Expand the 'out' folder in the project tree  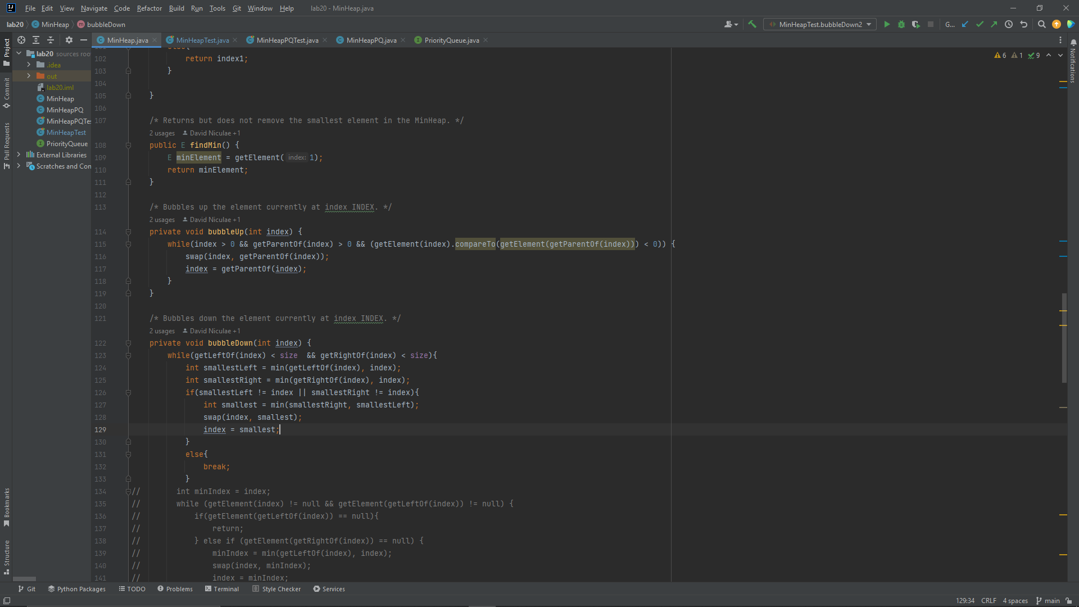[29, 76]
